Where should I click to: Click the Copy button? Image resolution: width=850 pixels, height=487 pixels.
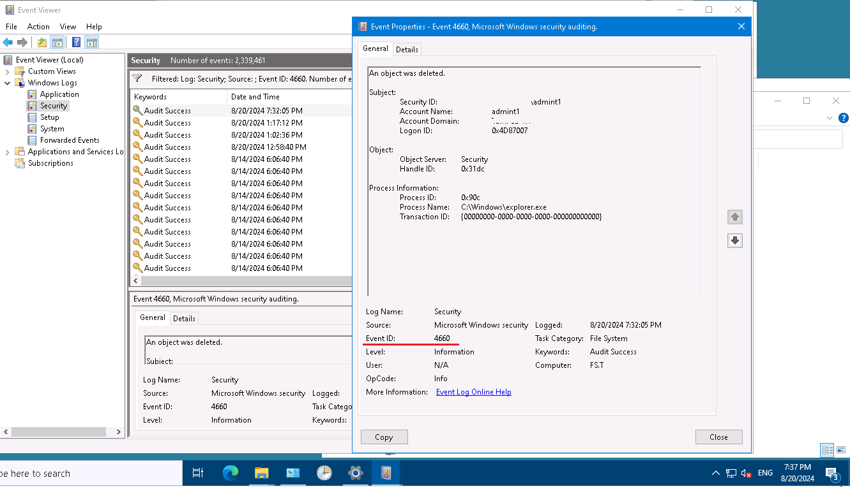pyautogui.click(x=384, y=437)
